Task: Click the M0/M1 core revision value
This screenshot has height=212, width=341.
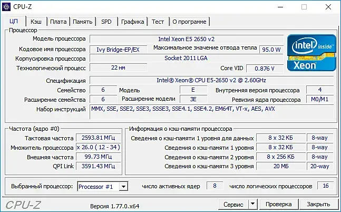Action: [320, 99]
